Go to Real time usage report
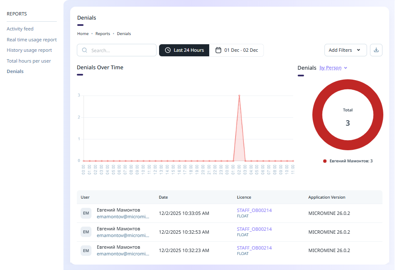The width and height of the screenshot is (395, 270). 32,40
